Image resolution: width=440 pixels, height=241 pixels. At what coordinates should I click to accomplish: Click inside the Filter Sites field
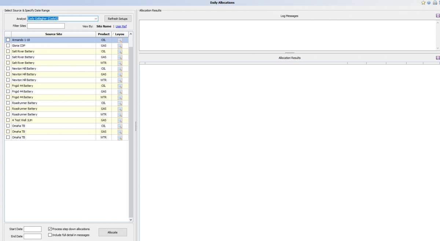(46, 26)
